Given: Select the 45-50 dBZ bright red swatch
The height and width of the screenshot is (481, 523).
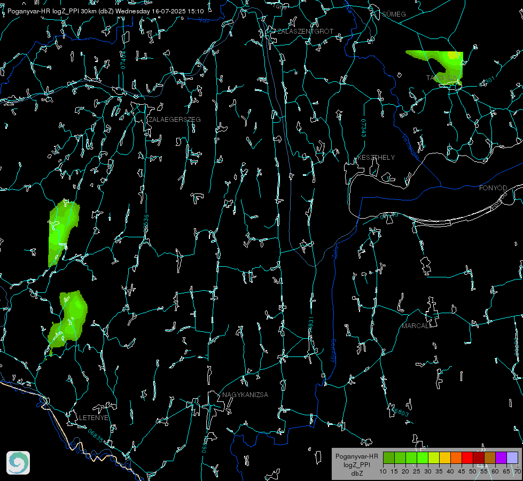Looking at the screenshot, I should click(x=467, y=457).
